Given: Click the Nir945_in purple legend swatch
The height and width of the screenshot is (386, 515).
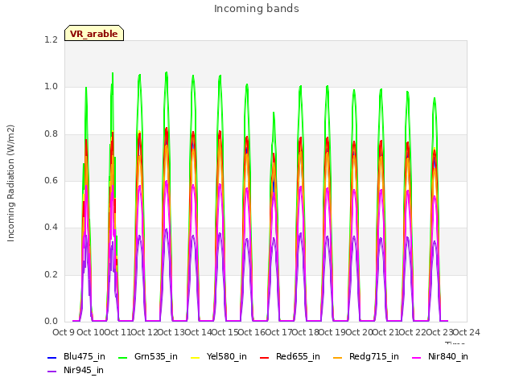Looking at the screenshot, I should [51, 372].
